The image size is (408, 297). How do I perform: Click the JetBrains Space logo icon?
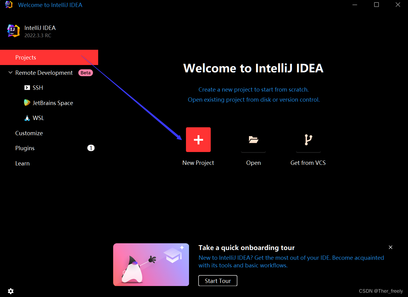point(27,103)
